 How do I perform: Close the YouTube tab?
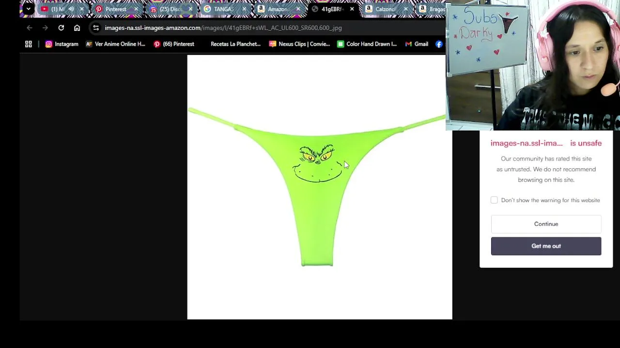tap(82, 9)
